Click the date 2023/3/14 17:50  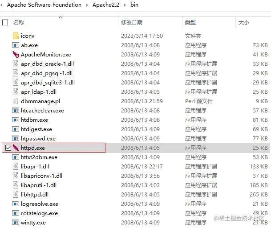[x=142, y=36]
